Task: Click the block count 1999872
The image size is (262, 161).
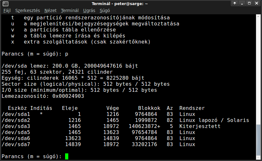Action: pyautogui.click(x=146, y=120)
